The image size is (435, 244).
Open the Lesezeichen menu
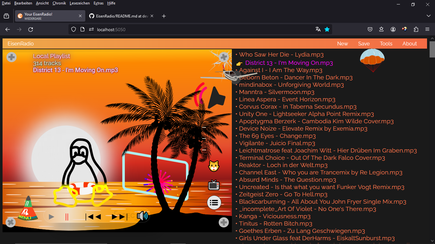coord(80,3)
